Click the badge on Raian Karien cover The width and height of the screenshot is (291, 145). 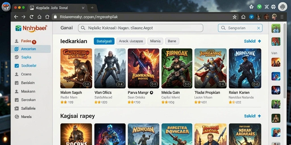255,84
